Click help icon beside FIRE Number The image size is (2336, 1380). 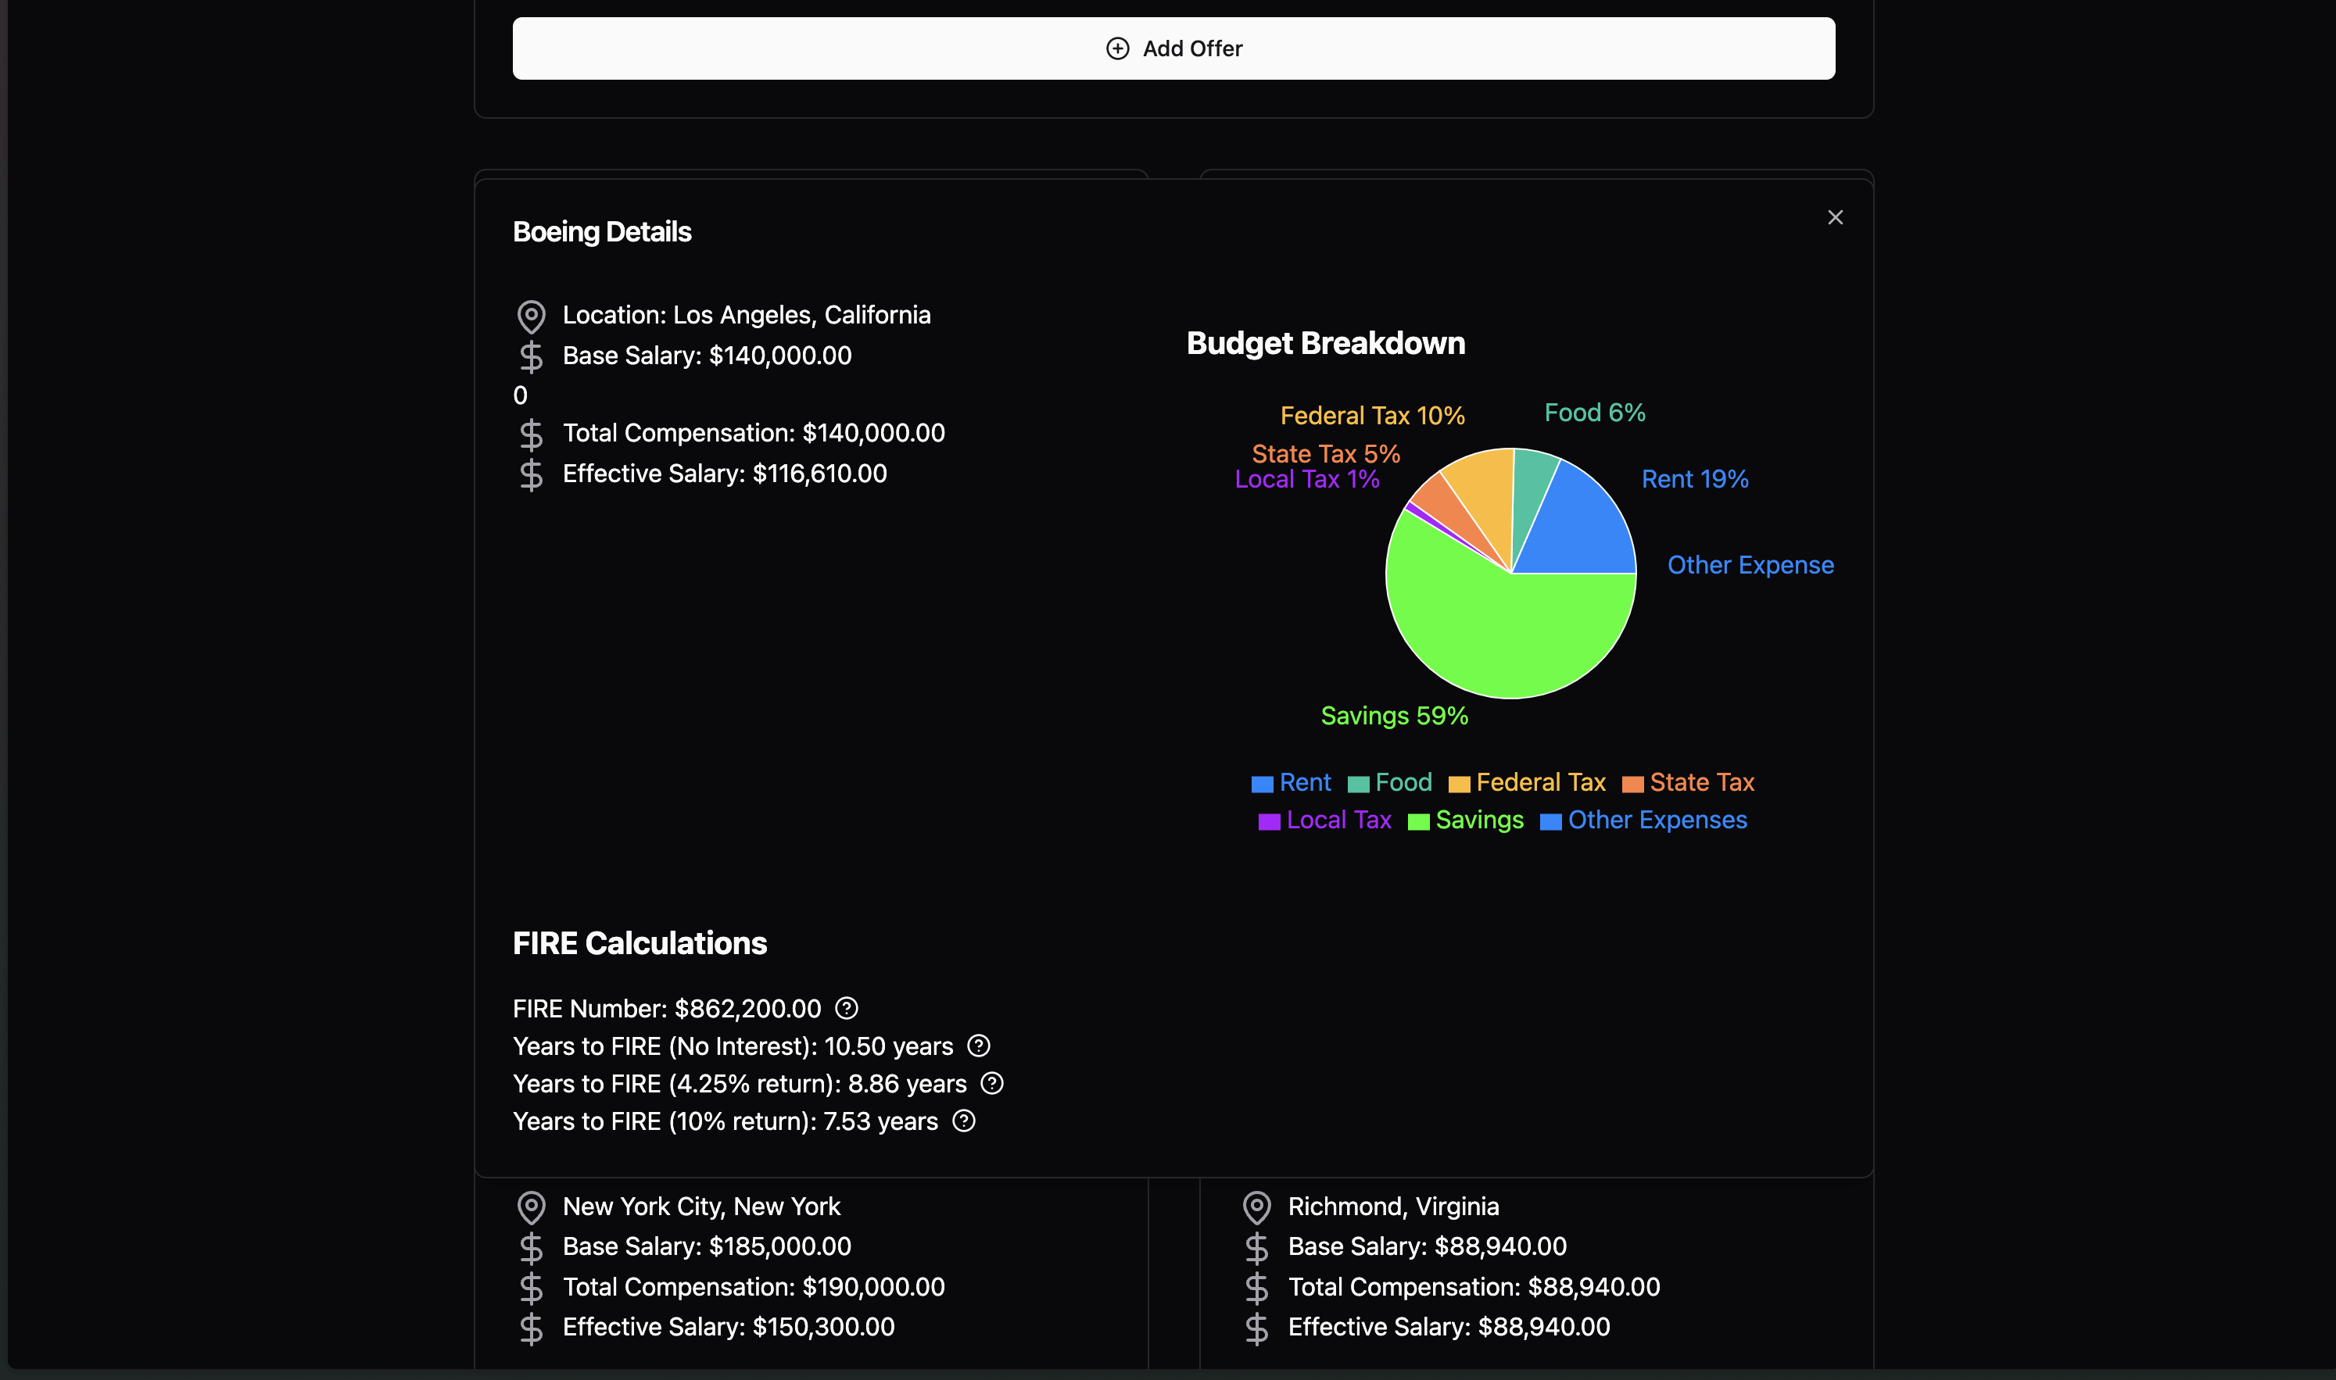(846, 1008)
